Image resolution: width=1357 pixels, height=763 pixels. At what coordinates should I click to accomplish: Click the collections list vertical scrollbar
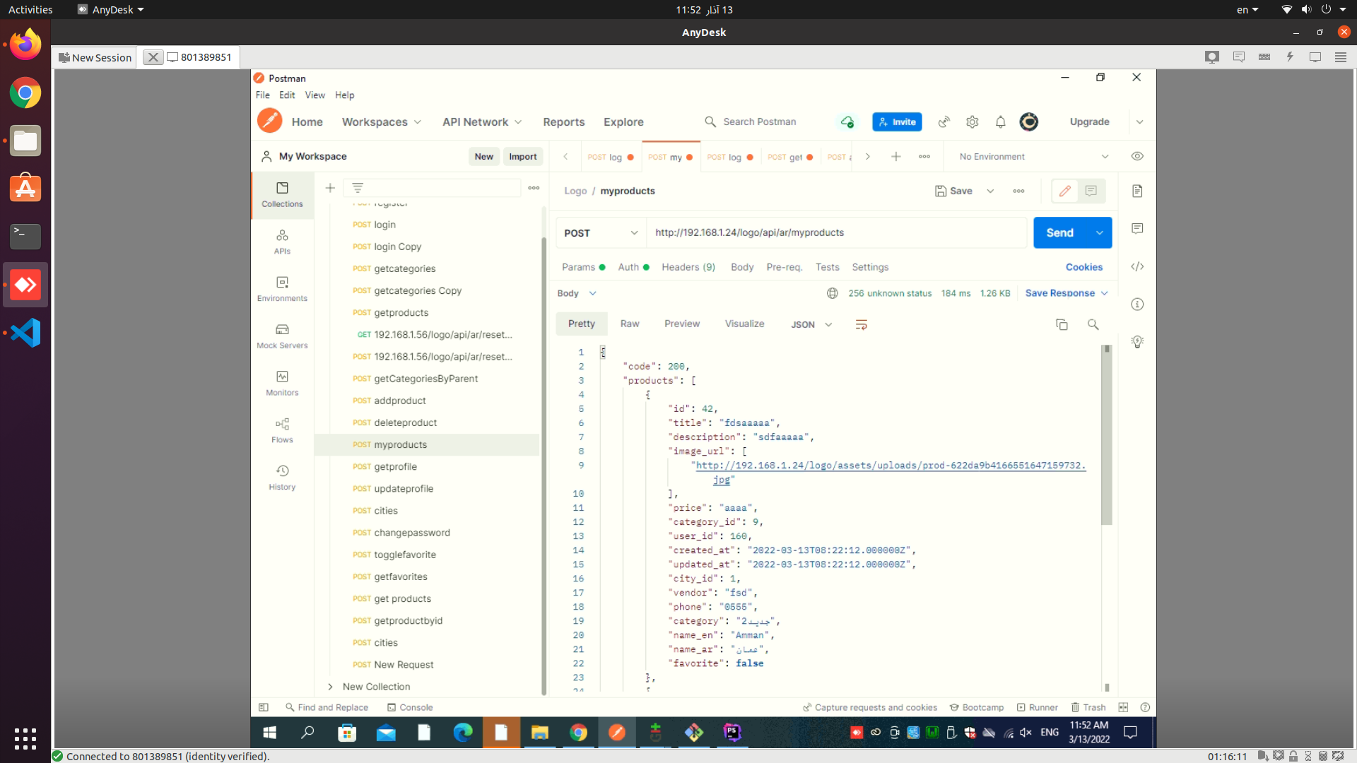click(544, 466)
